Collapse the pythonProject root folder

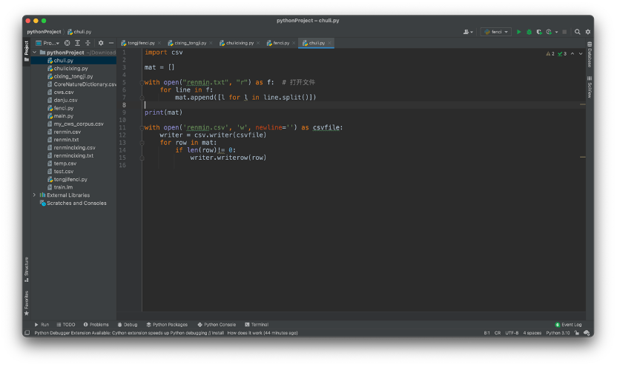tap(35, 53)
